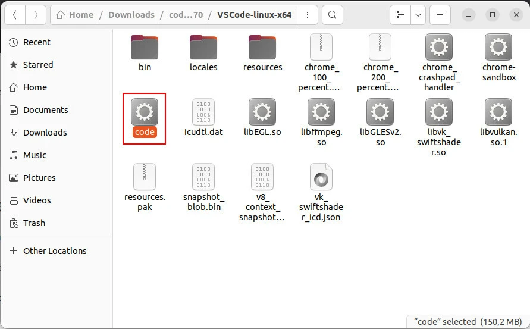
Task: Go back with the left arrow button
Action: coord(15,15)
